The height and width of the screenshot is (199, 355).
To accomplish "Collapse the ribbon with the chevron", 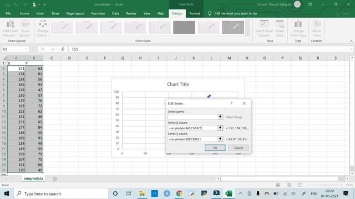I will [x=351, y=41].
